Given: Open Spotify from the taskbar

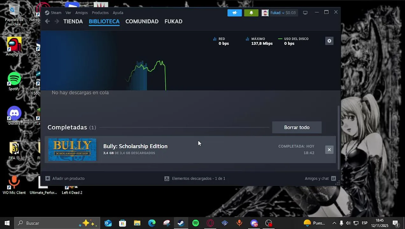Looking at the screenshot, I should (195, 223).
